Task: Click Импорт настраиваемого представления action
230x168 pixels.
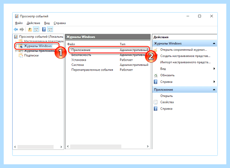Action: 185,62
